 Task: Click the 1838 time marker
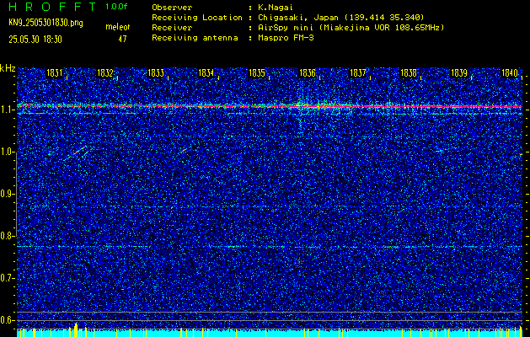(x=409, y=72)
